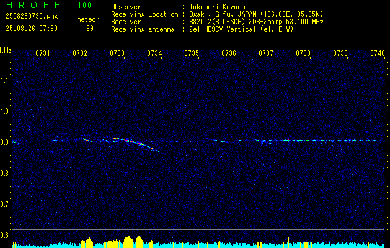Click the red meteor echo streak after 0733
Screen dimensions: 390x248
click(133, 142)
